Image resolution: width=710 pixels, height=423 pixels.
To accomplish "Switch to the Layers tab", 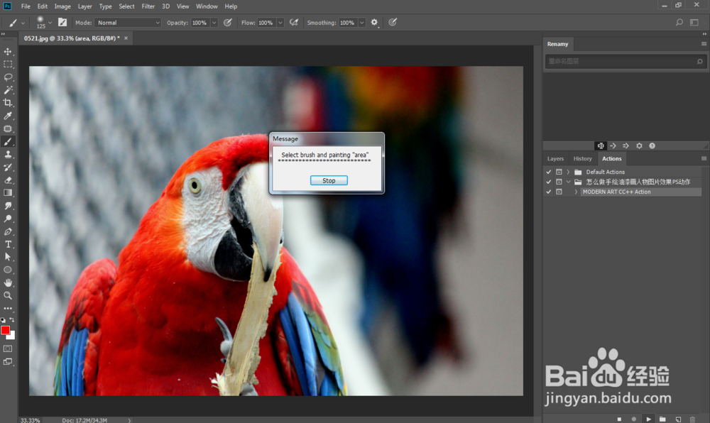I will tap(555, 159).
